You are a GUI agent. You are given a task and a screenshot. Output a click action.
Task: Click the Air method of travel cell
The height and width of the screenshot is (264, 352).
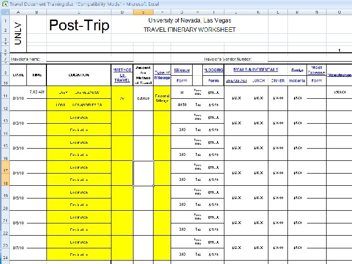tap(122, 98)
